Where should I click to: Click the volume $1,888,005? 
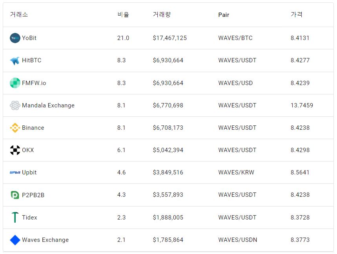pos(168,218)
